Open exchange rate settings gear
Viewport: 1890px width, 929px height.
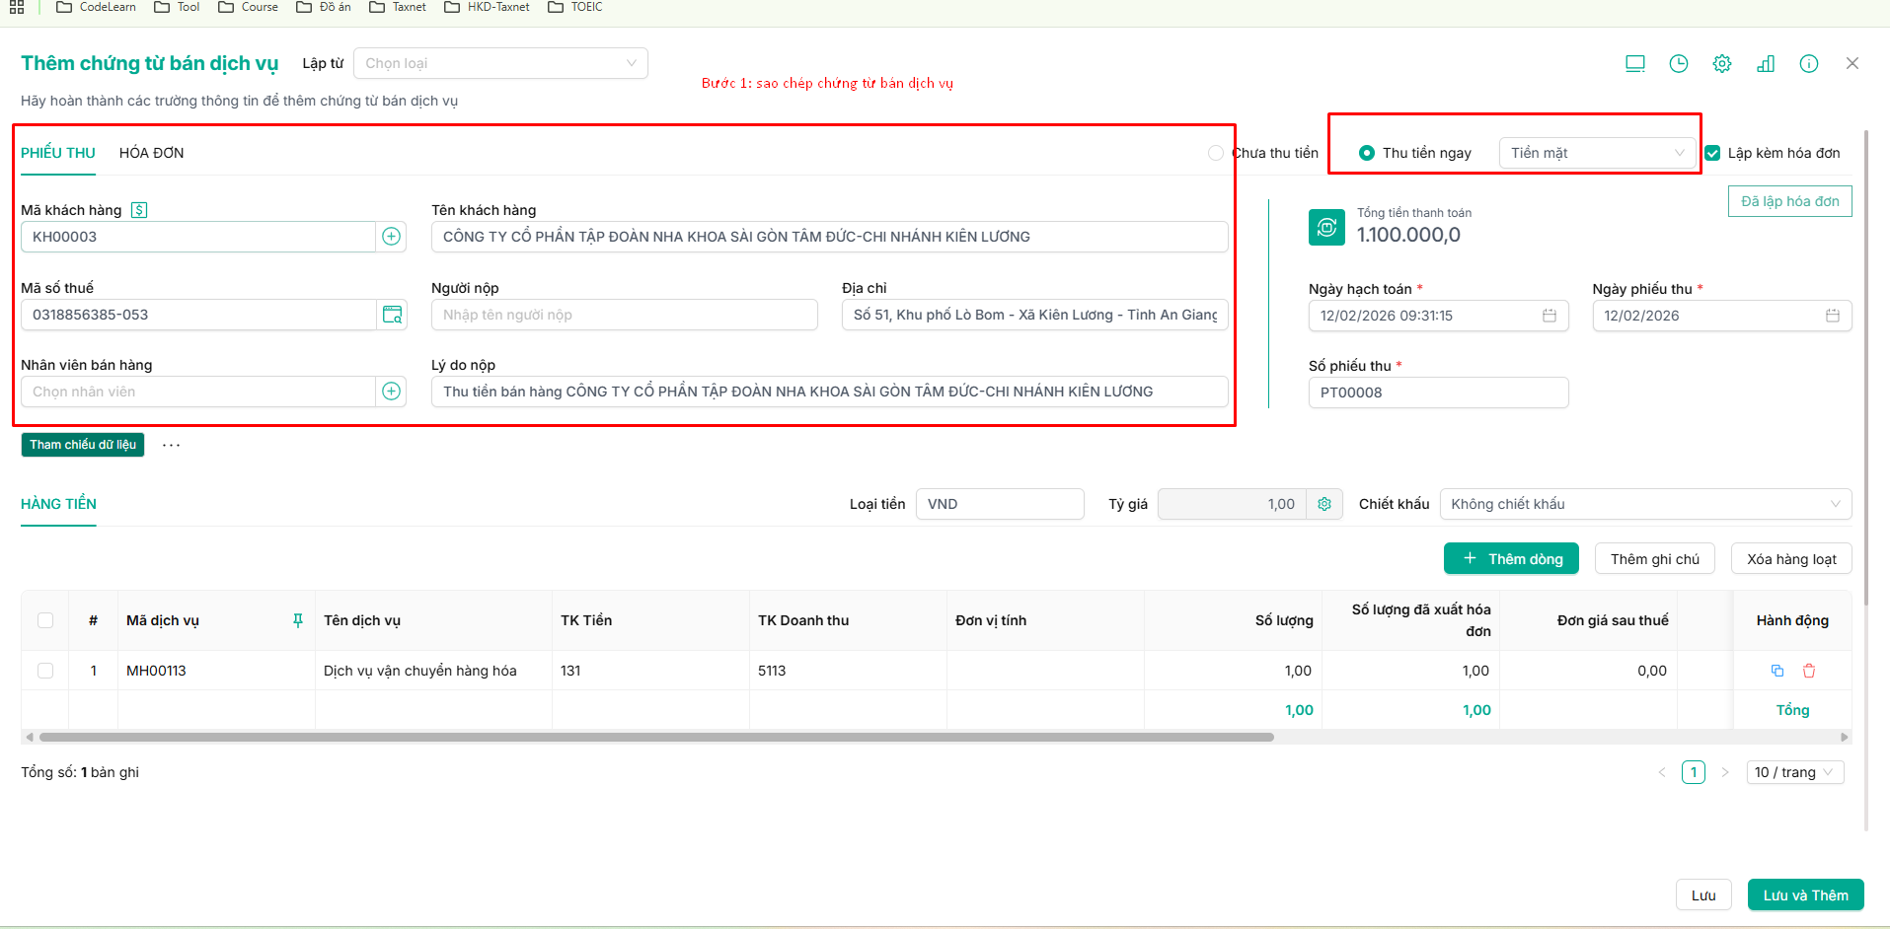(x=1324, y=504)
